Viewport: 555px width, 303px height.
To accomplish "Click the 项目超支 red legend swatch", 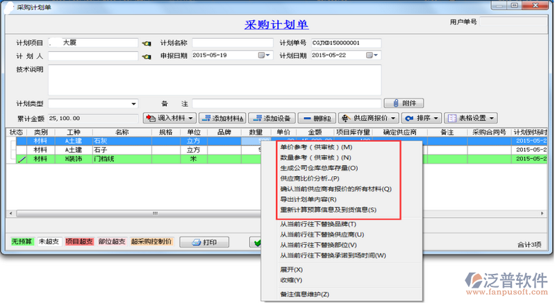I will point(79,242).
